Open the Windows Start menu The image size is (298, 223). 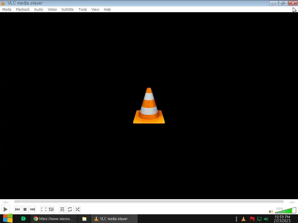pos(8,219)
